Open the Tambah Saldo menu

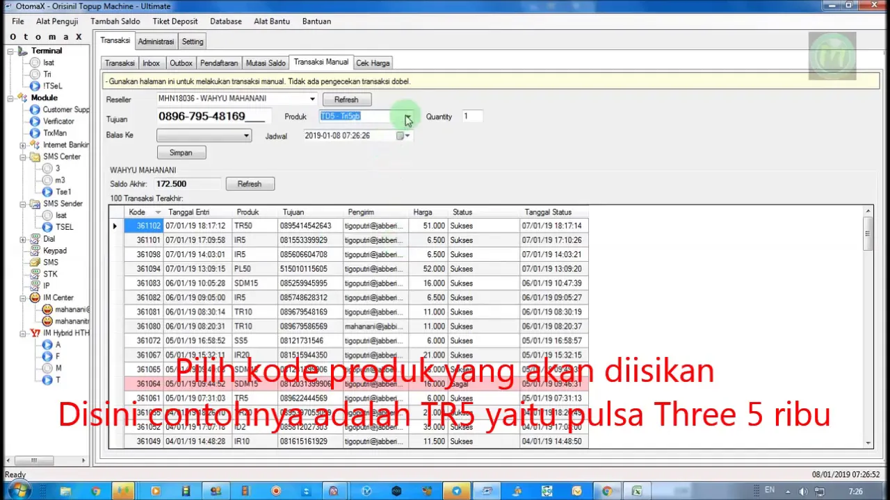(x=115, y=22)
